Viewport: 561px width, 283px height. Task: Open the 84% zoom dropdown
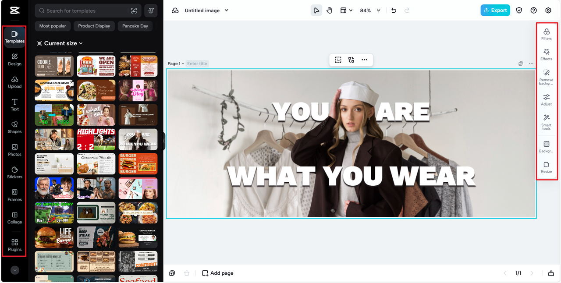[370, 11]
